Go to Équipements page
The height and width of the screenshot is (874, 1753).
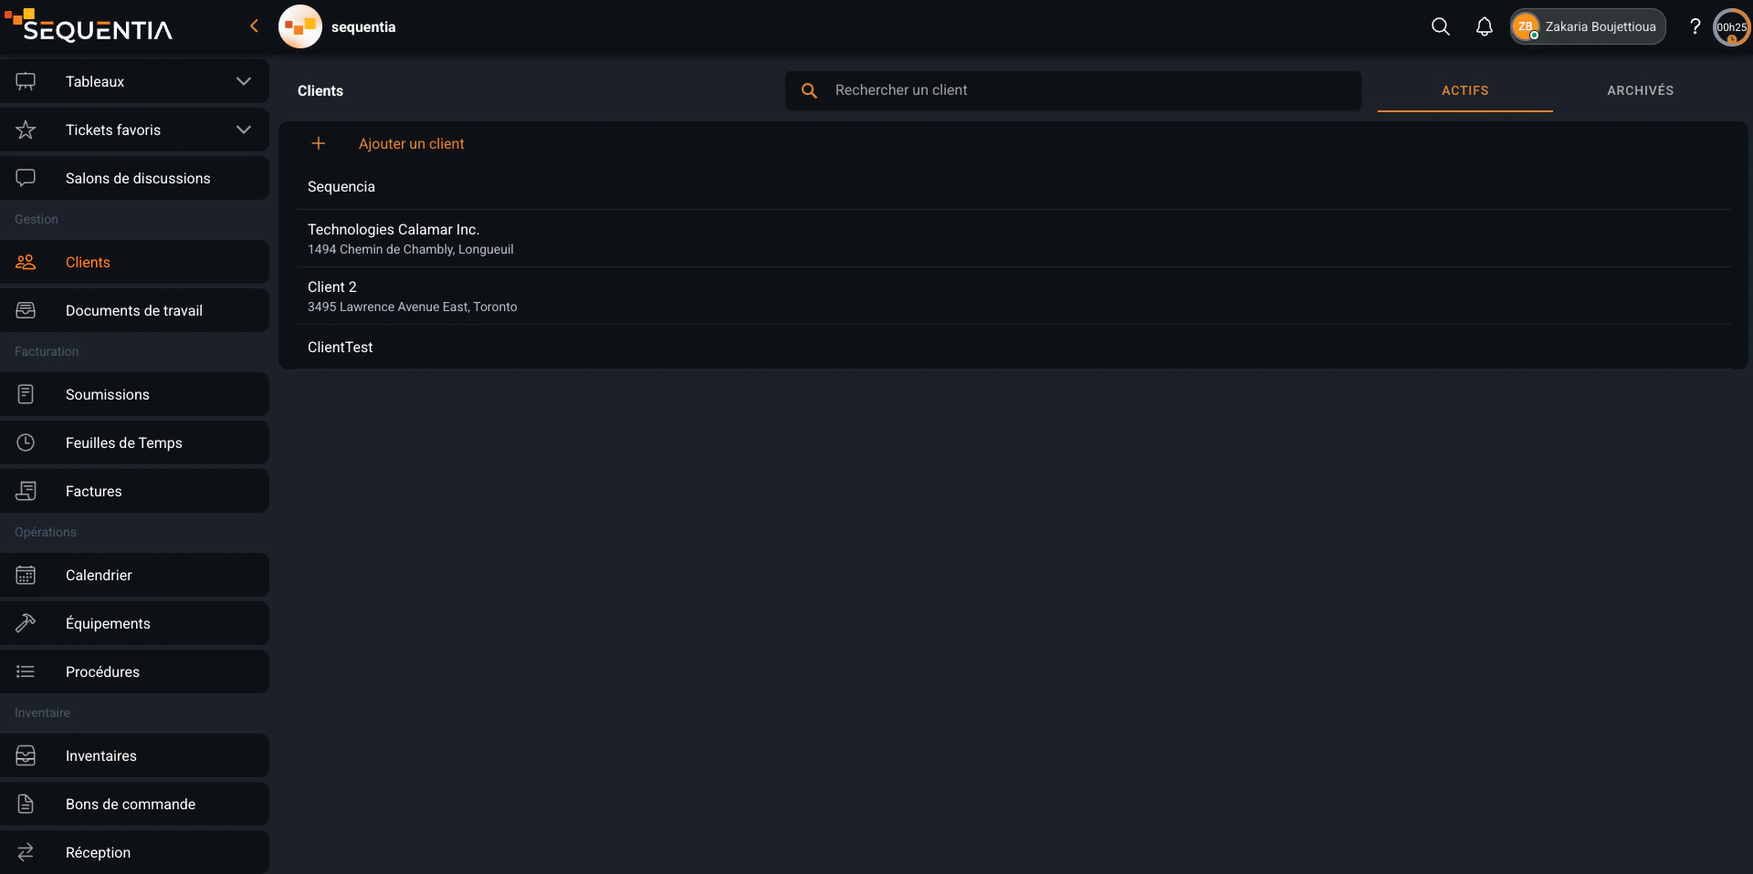point(134,623)
